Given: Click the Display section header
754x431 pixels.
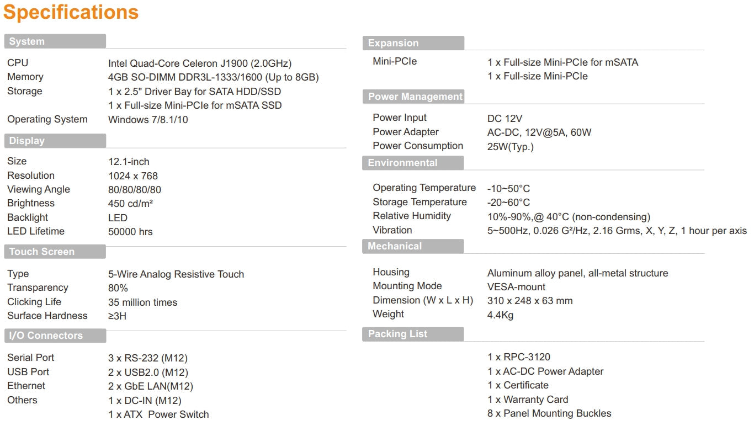Looking at the screenshot, I should (27, 141).
